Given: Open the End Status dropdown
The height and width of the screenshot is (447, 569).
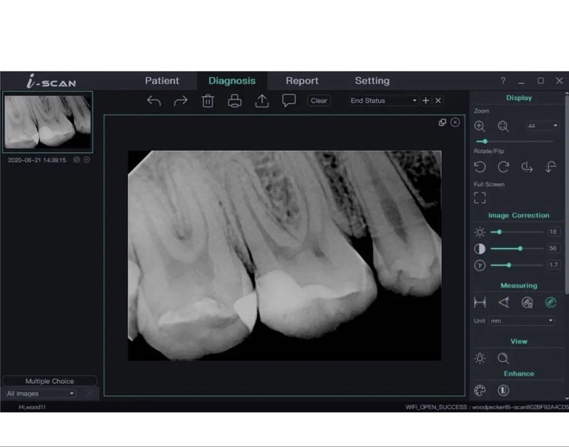Looking at the screenshot, I should coord(383,101).
